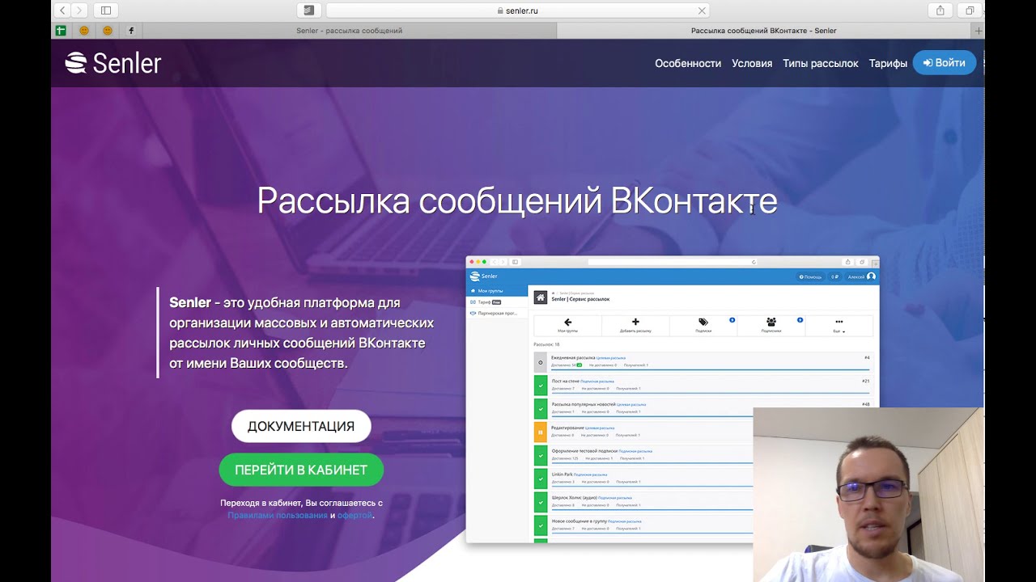Image resolution: width=1036 pixels, height=582 pixels.
Task: Click the green 'ПЕРЕЙТИ В КАБИНЕТ' button
Action: point(301,470)
